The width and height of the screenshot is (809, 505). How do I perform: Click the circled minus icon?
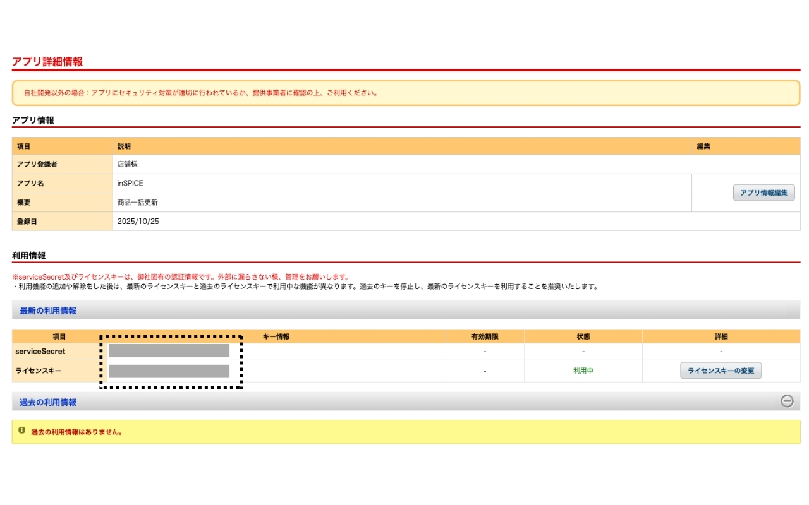(786, 401)
